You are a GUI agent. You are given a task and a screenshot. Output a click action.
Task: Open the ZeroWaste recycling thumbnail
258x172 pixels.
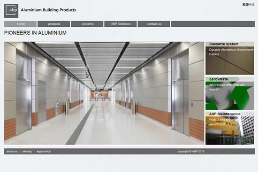point(230,93)
